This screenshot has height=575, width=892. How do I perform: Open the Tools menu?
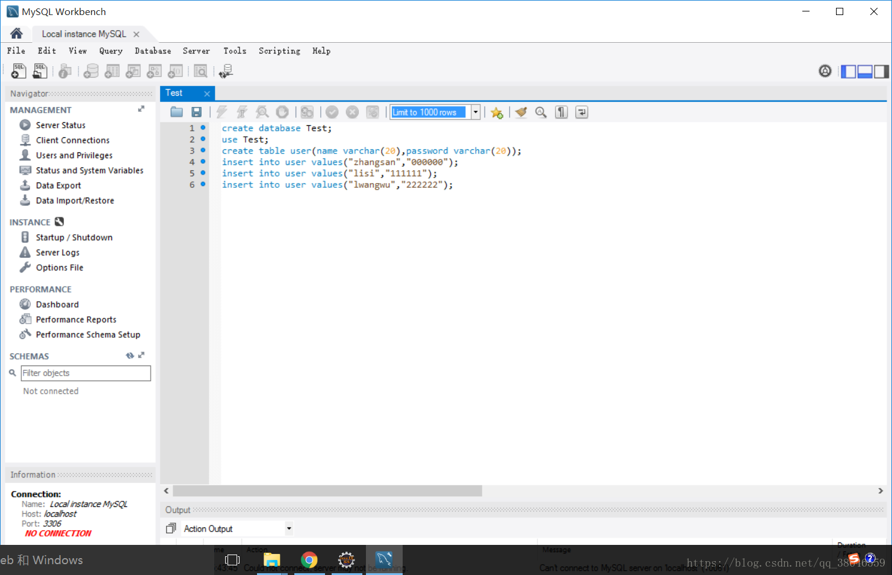(235, 51)
